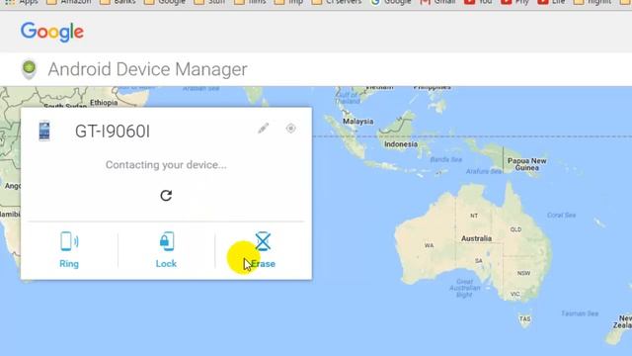Click the Malaysia map label

pyautogui.click(x=357, y=121)
